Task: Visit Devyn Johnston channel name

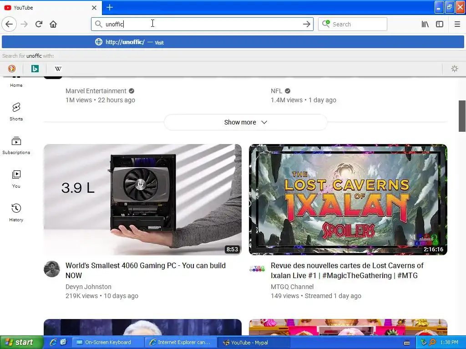Action: point(88,287)
